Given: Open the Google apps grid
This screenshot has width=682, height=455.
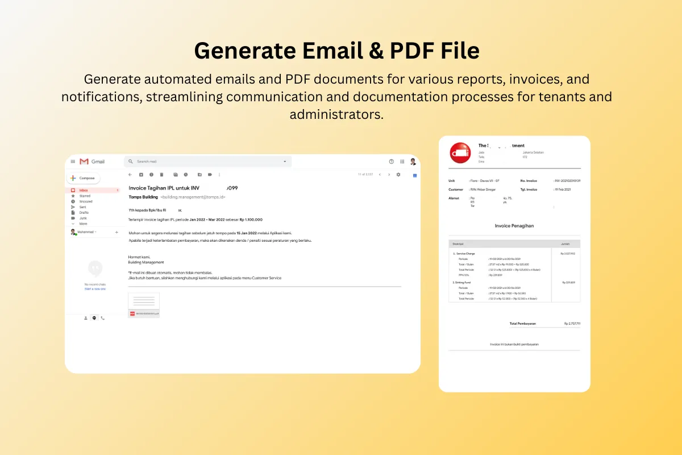Looking at the screenshot, I should (x=402, y=162).
